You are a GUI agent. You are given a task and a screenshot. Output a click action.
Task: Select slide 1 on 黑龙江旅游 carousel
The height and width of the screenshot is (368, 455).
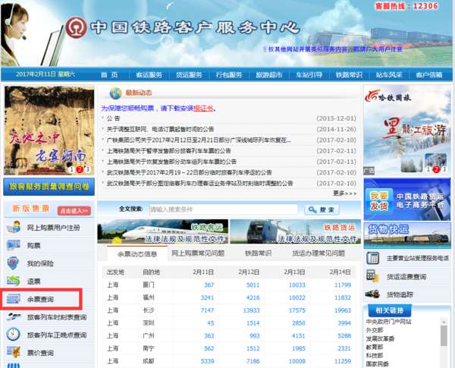click(x=428, y=169)
